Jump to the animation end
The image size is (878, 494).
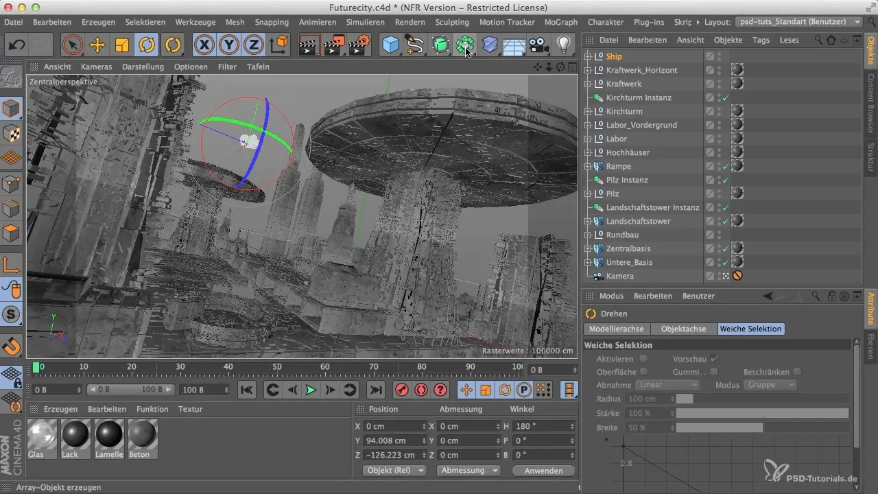click(375, 390)
